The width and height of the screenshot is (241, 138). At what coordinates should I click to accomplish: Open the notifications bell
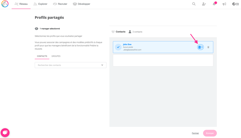[214, 4]
